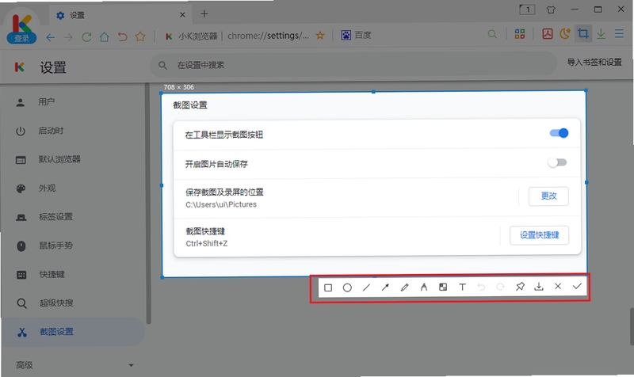Open the 百度 bookmark

[356, 35]
